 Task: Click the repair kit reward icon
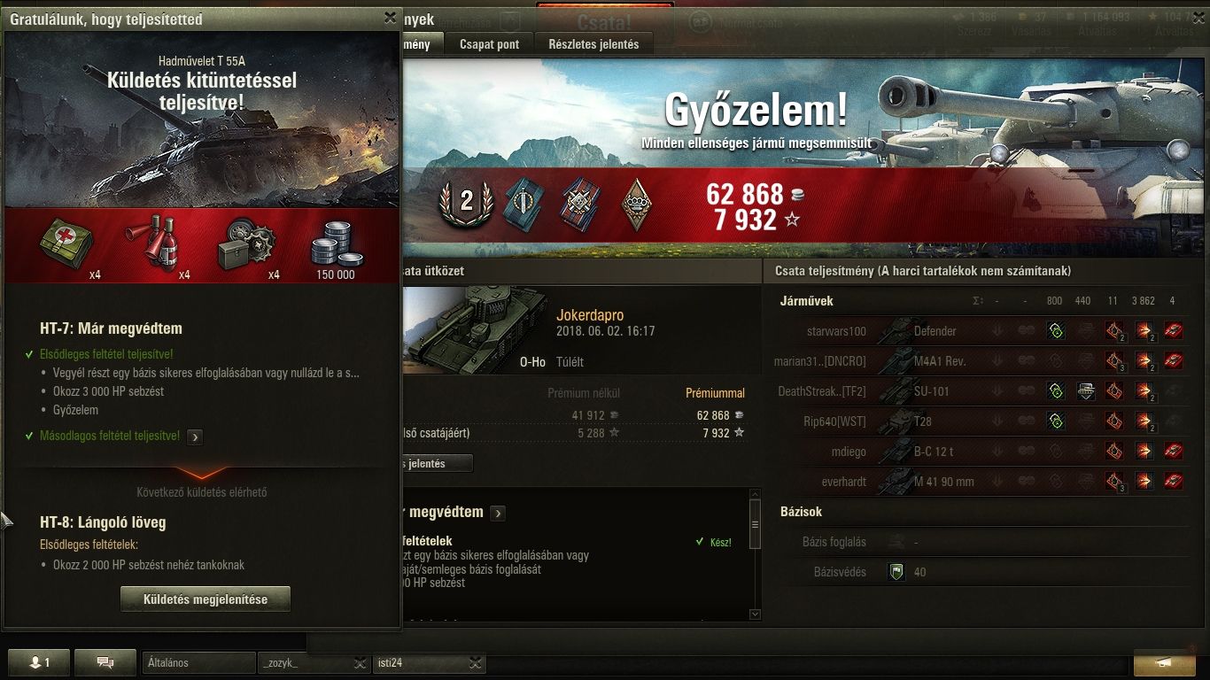(x=247, y=245)
